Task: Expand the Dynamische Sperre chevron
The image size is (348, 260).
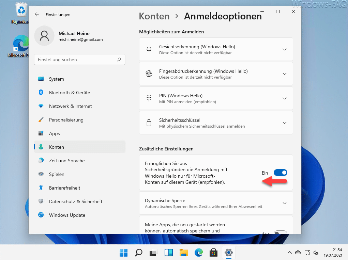Action: [285, 203]
